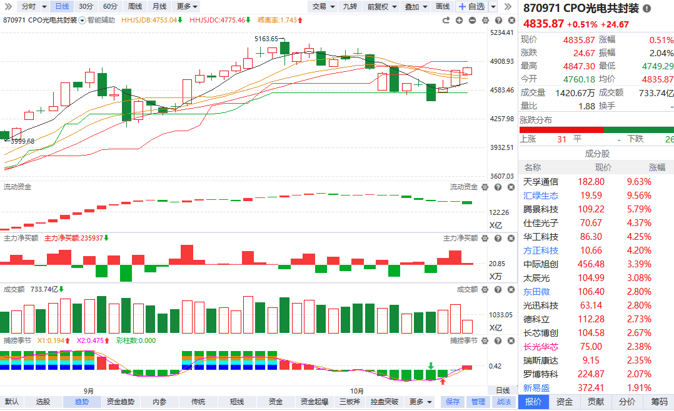Toggle the 画线 drawing mode

tap(443, 6)
